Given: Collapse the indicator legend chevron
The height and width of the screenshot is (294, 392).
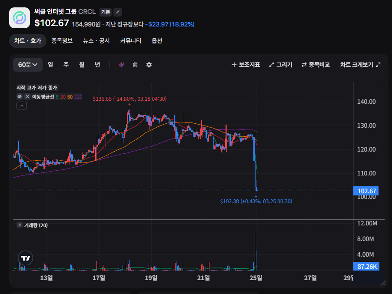Looking at the screenshot, I should coord(22,106).
